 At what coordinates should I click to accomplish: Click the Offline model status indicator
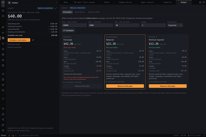pyautogui.click(x=194, y=135)
